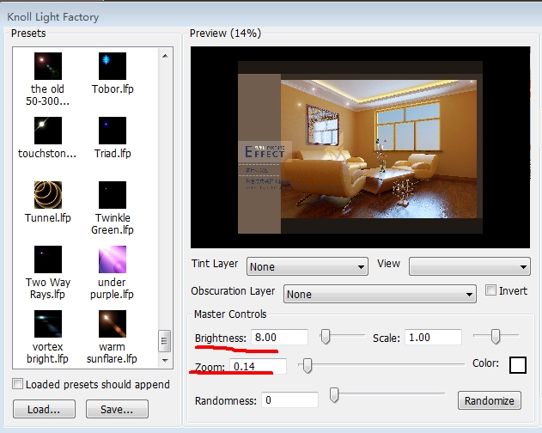The width and height of the screenshot is (542, 433).
Task: Click the Randomness value field
Action: (289, 400)
